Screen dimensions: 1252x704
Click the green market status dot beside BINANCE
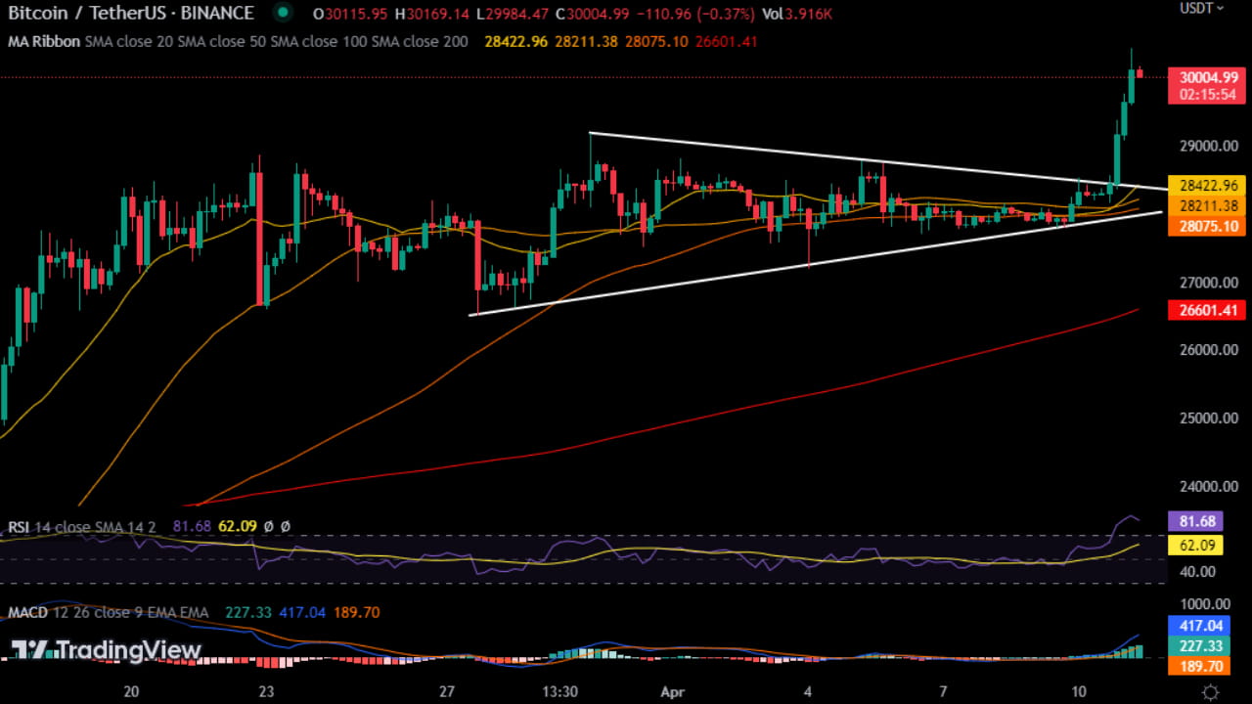(281, 13)
